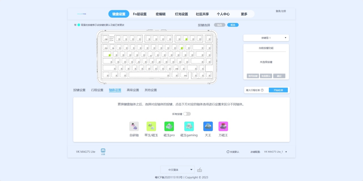Switch to 其他设置 sub-tab

pyautogui.click(x=151, y=90)
